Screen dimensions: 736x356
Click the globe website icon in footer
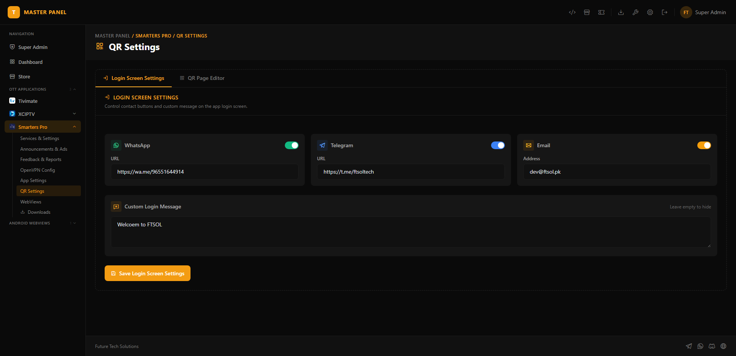point(723,346)
